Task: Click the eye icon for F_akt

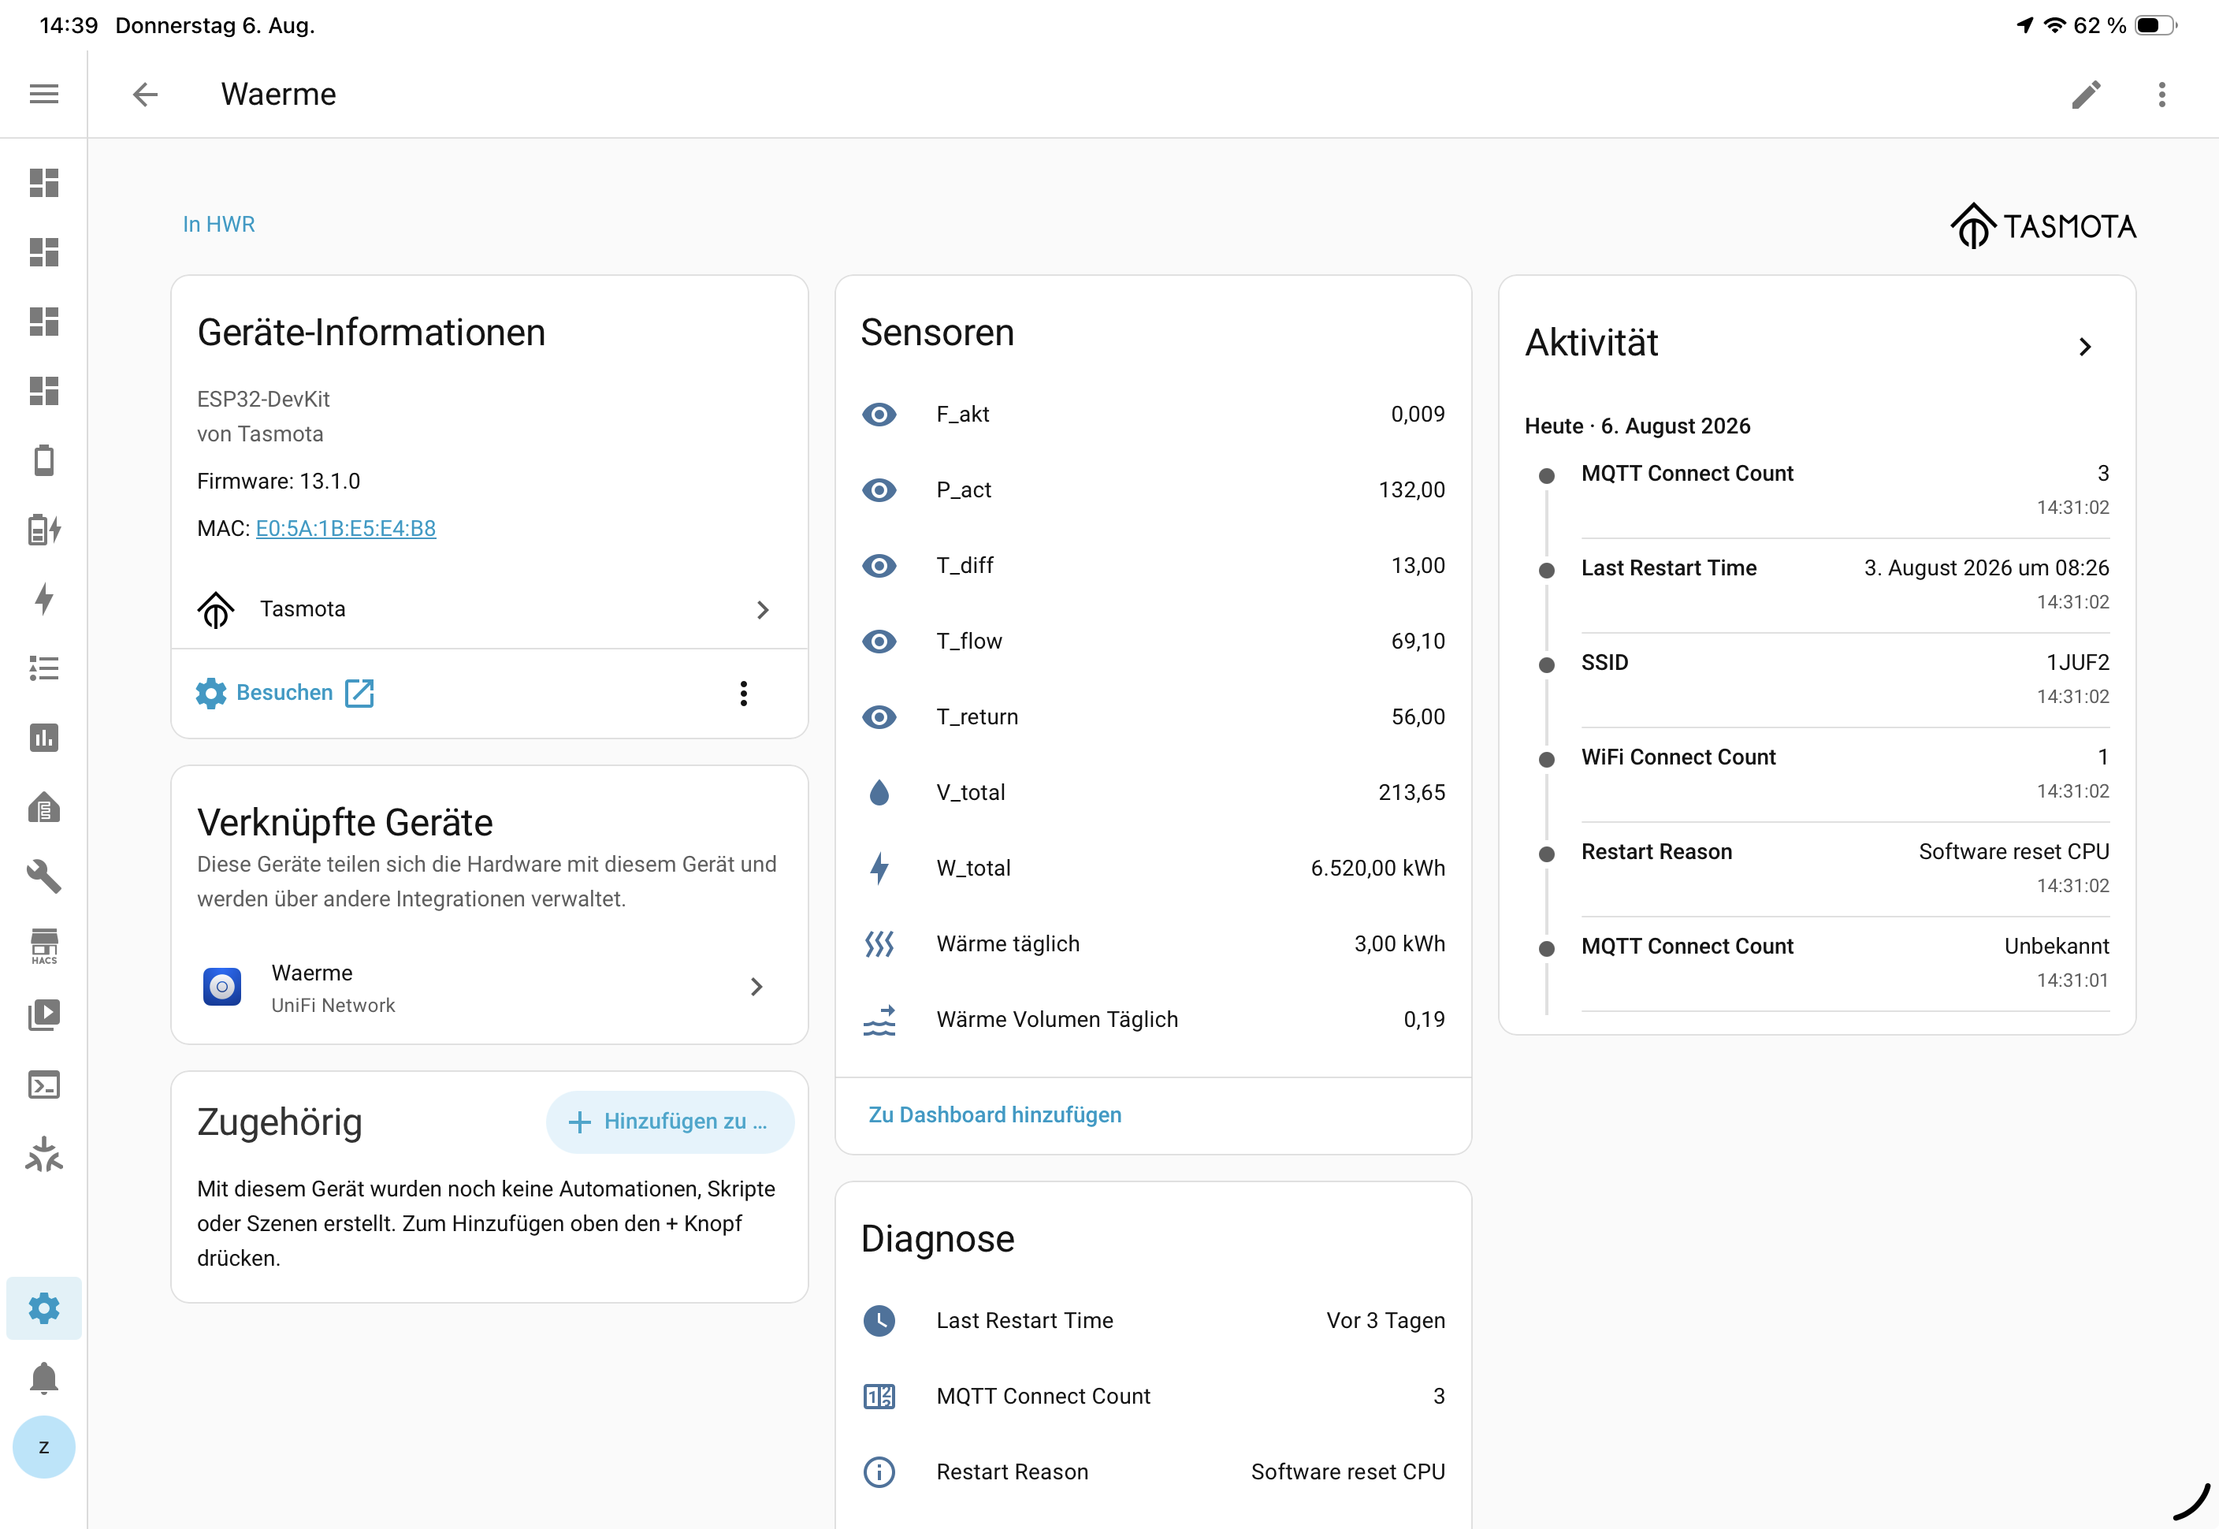Action: point(878,414)
